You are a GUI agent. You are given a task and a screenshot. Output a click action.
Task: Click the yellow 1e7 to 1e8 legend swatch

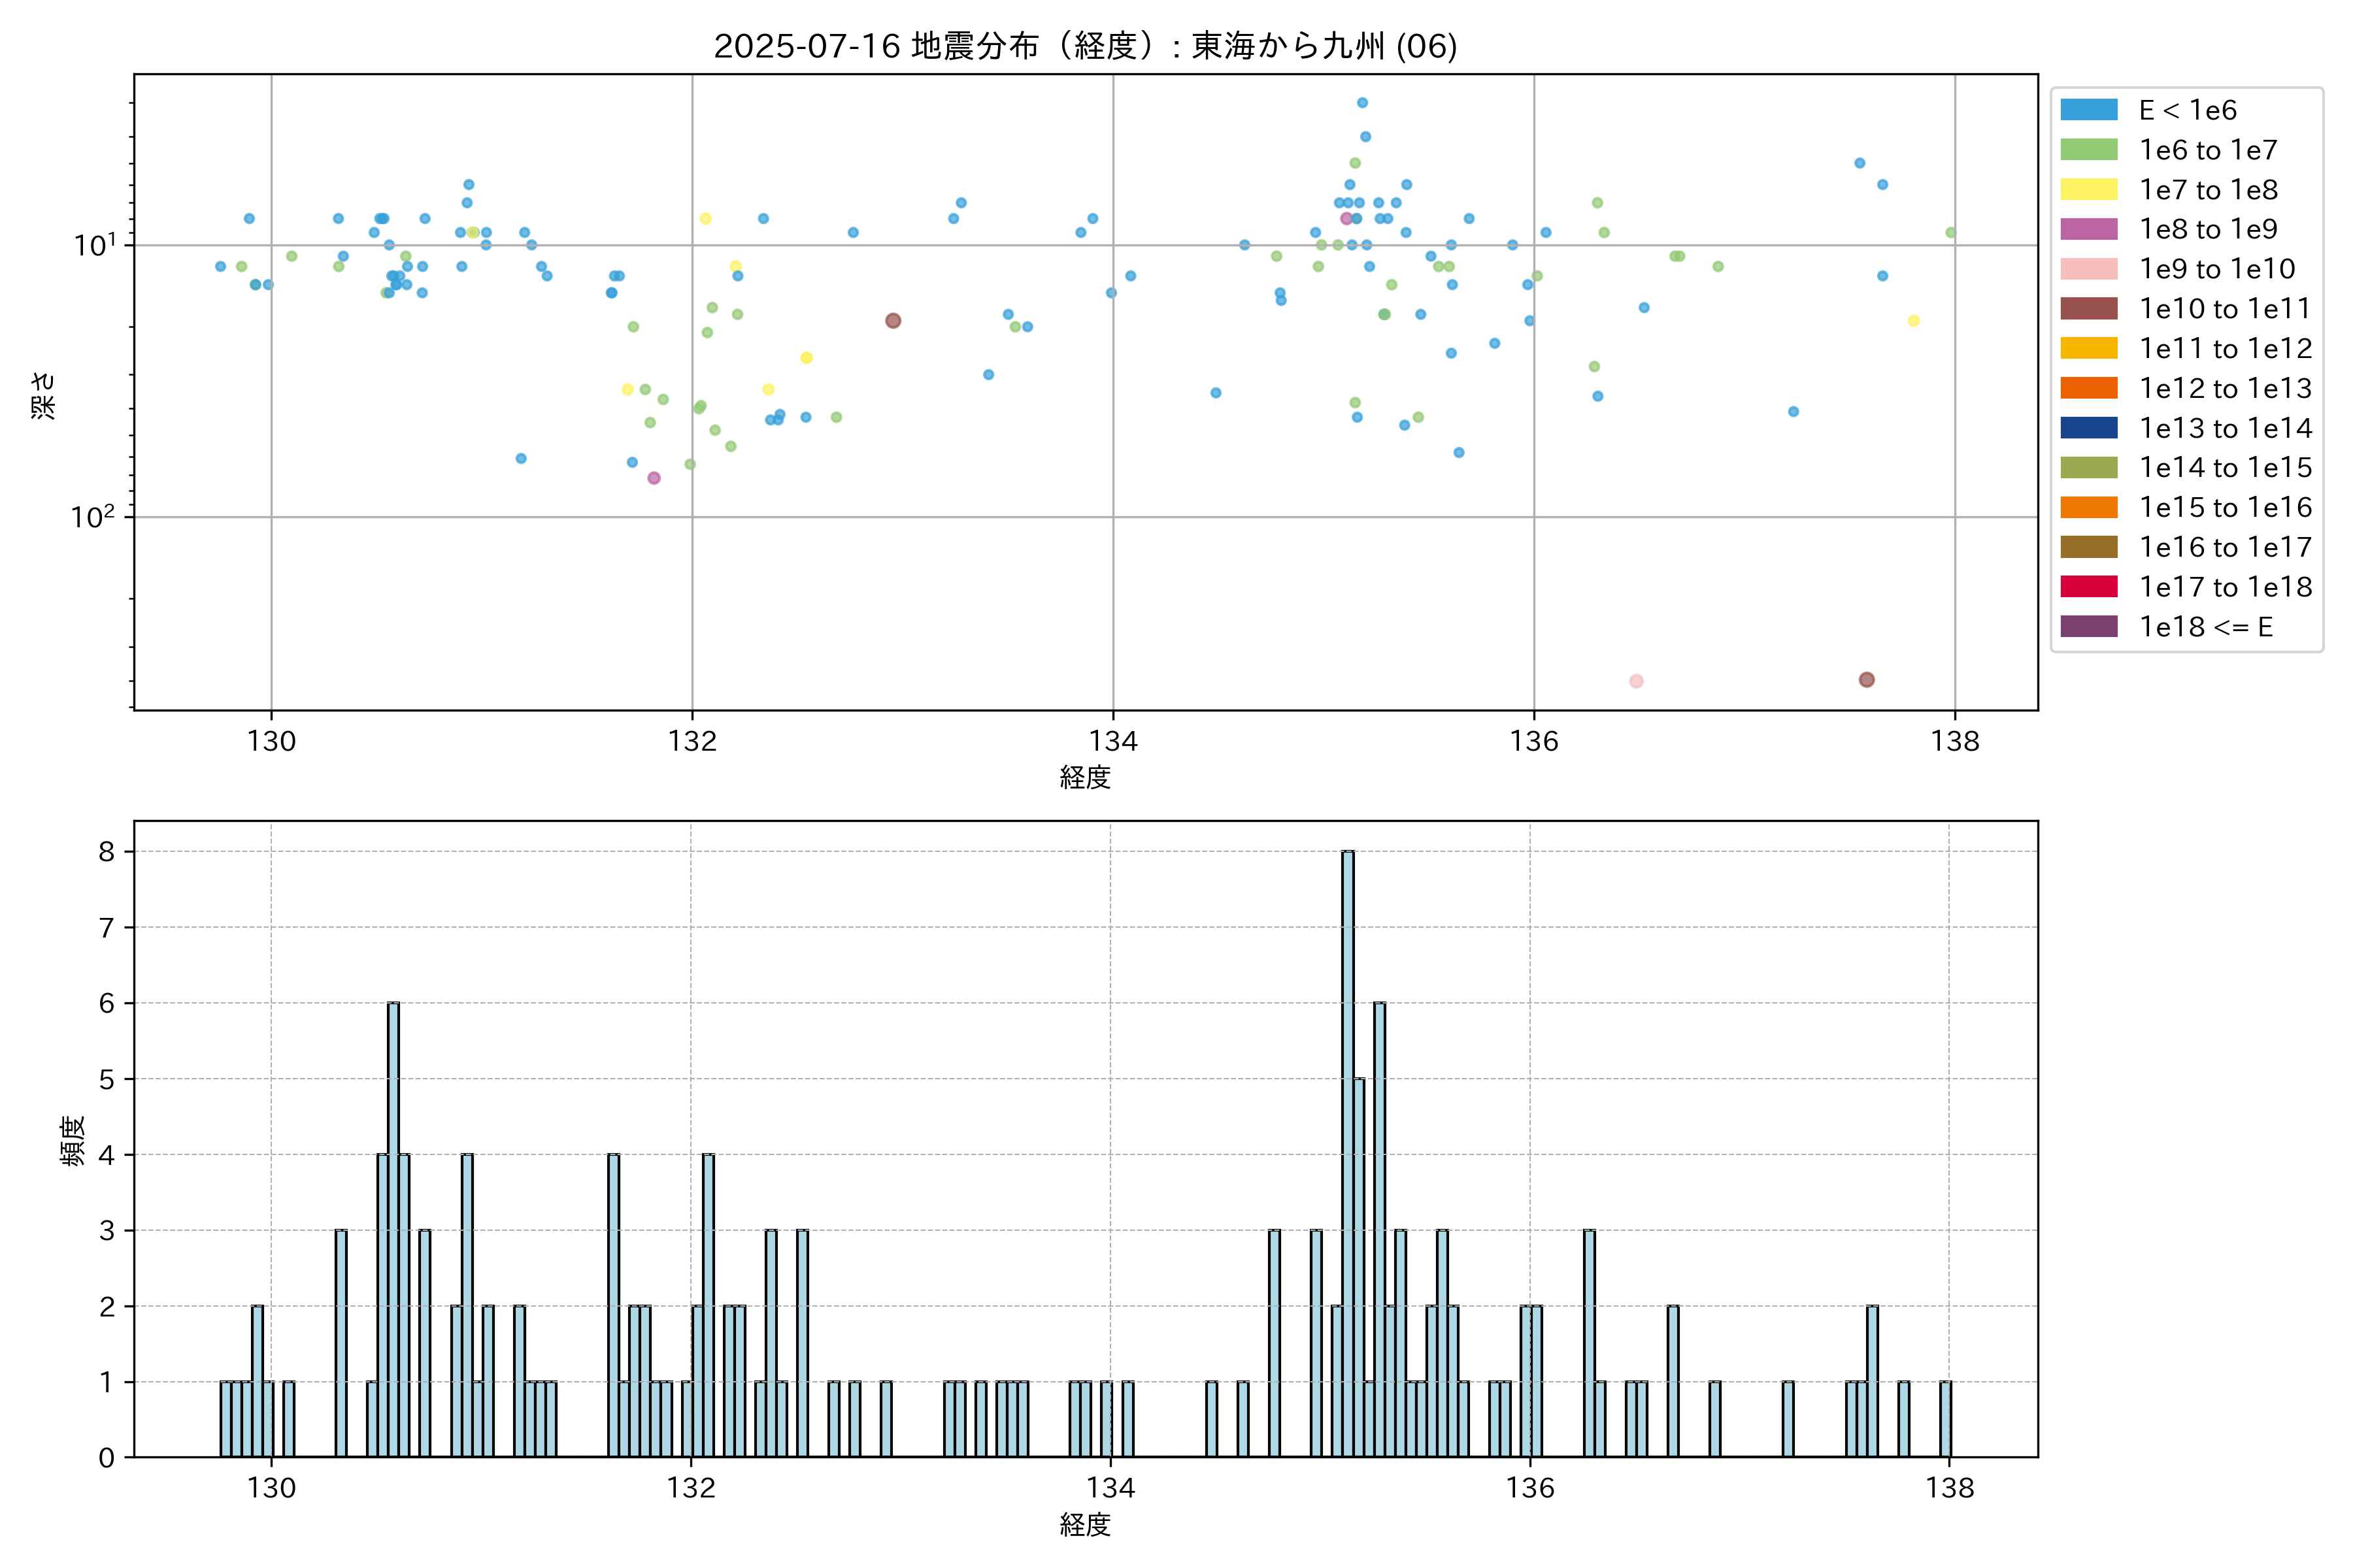tap(2088, 190)
